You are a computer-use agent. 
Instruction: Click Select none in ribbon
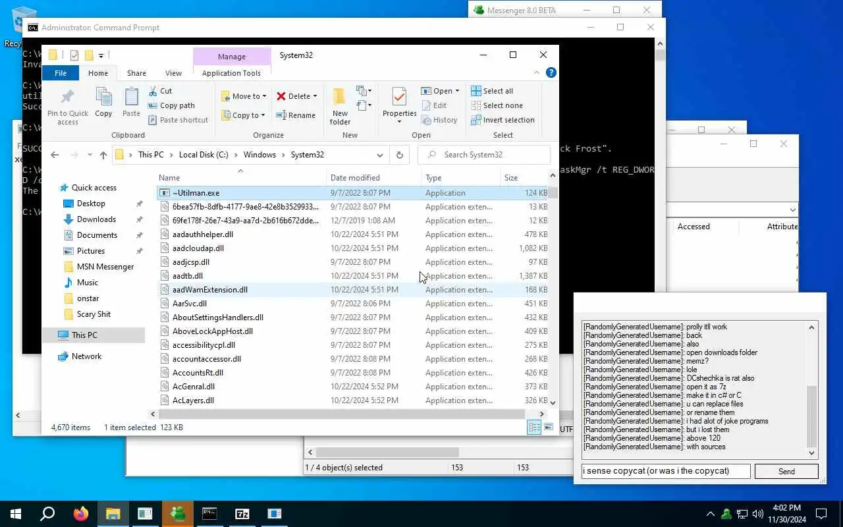tap(497, 105)
